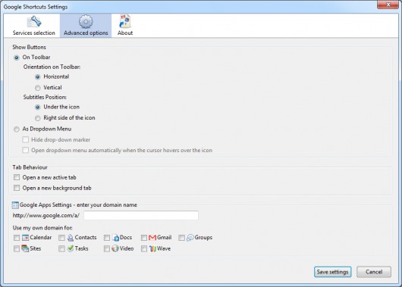
Task: Click the Gmail service icon
Action: tap(152, 238)
